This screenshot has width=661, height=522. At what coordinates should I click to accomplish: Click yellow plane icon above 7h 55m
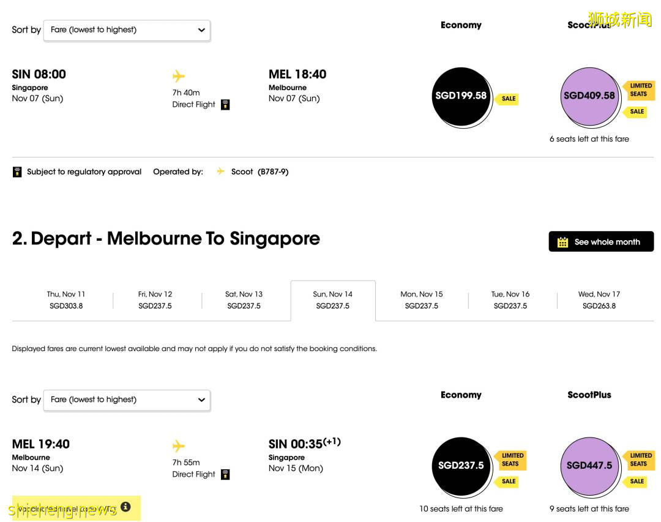coord(179,446)
